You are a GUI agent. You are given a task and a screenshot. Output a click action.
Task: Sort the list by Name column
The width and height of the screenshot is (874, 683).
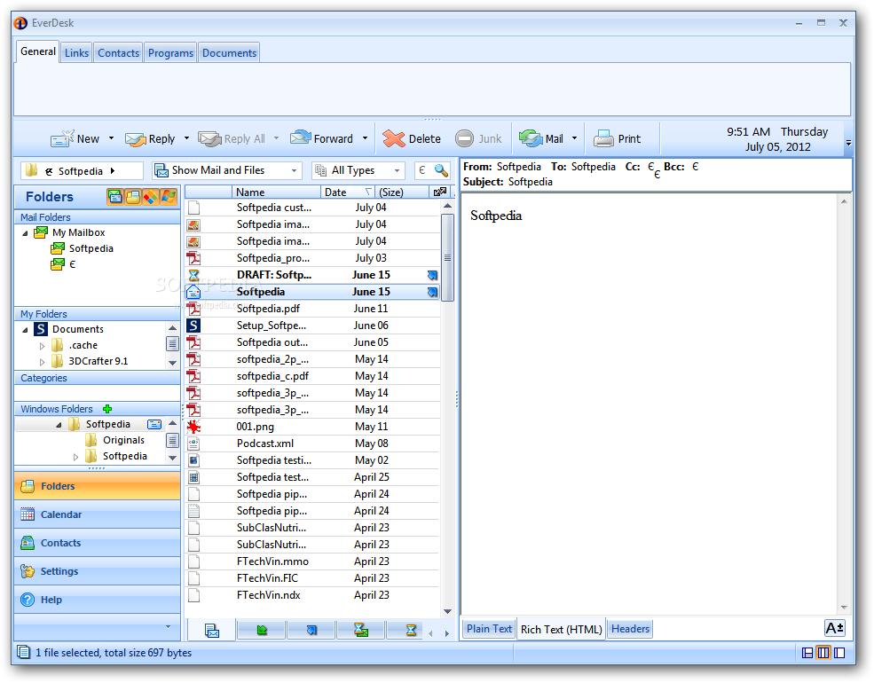[276, 192]
